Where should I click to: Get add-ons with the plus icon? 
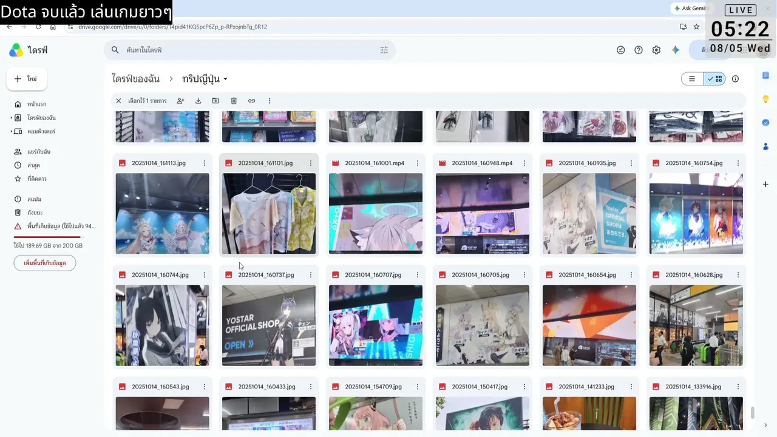coord(765,184)
